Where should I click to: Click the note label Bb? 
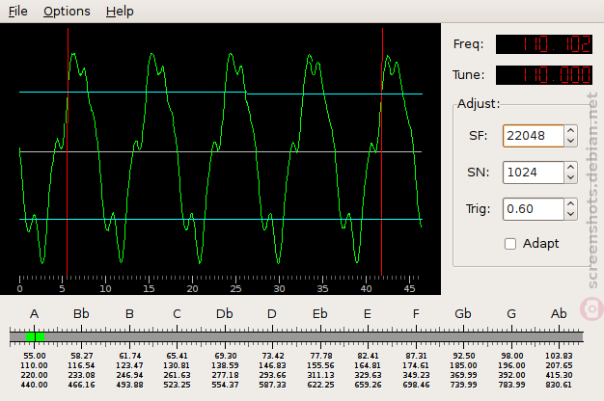81,314
